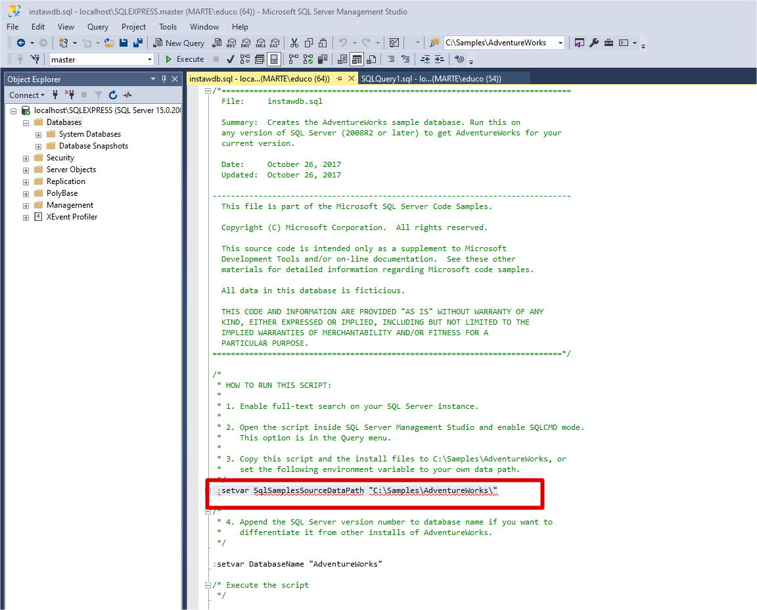Image resolution: width=757 pixels, height=610 pixels.
Task: Open the master database dropdown
Action: click(x=150, y=59)
